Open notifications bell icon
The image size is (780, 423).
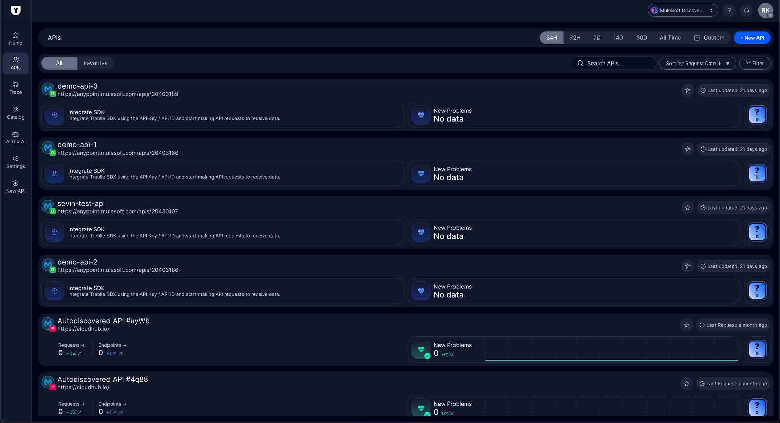pyautogui.click(x=746, y=10)
